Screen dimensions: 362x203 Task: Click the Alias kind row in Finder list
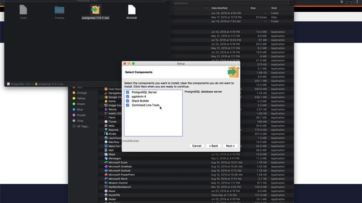point(274,17)
